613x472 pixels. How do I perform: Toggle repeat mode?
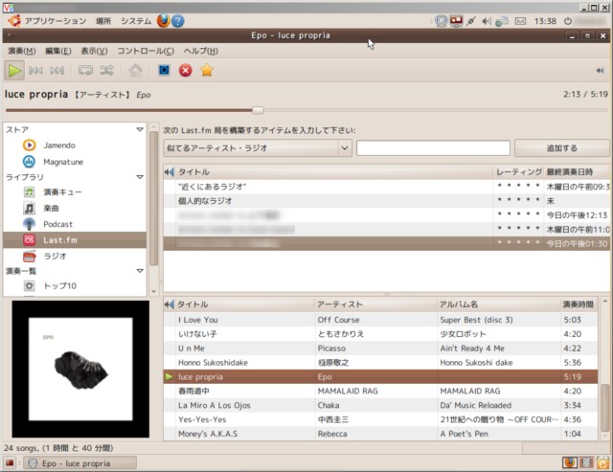tap(85, 70)
